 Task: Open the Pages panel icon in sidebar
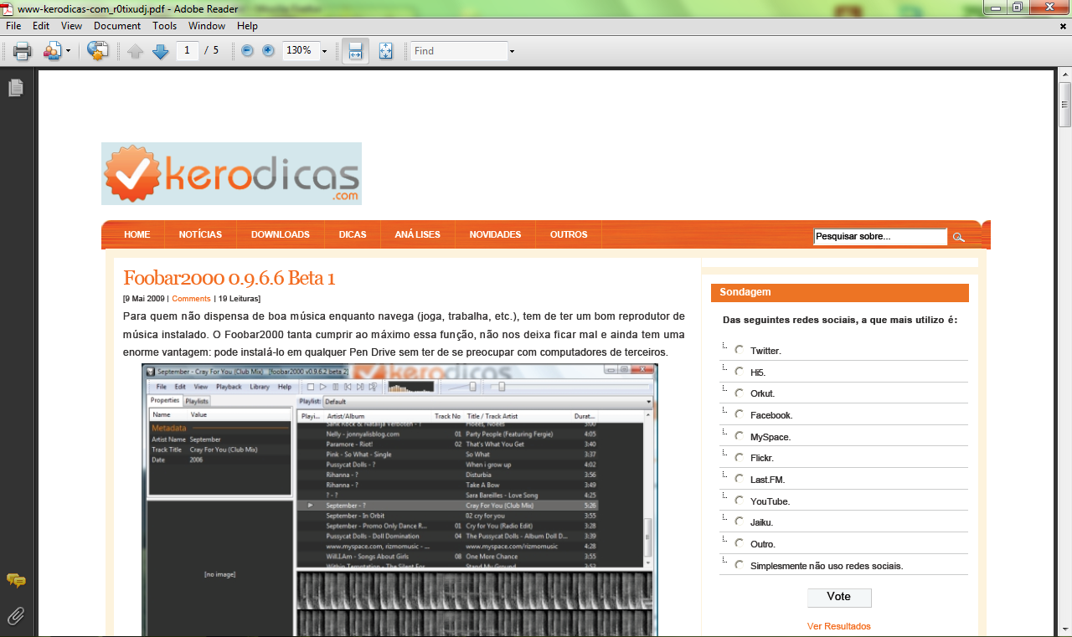click(15, 88)
